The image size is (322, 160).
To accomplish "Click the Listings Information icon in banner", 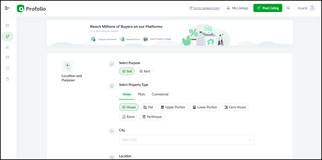I will click(93, 39).
